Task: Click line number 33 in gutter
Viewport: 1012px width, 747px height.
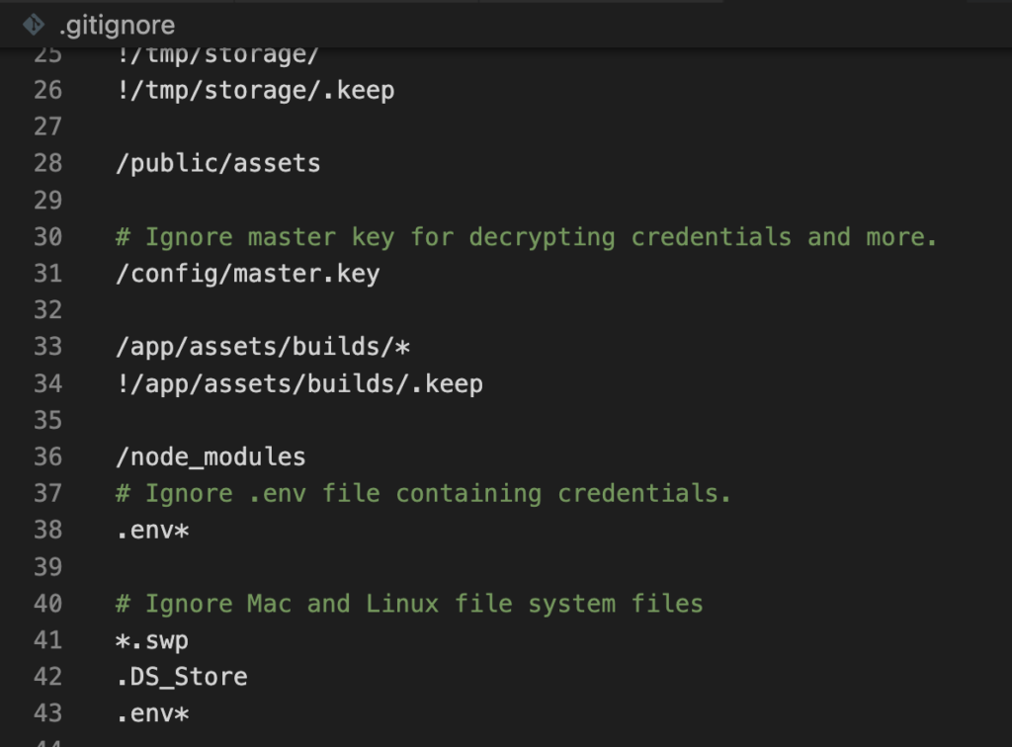Action: [47, 347]
